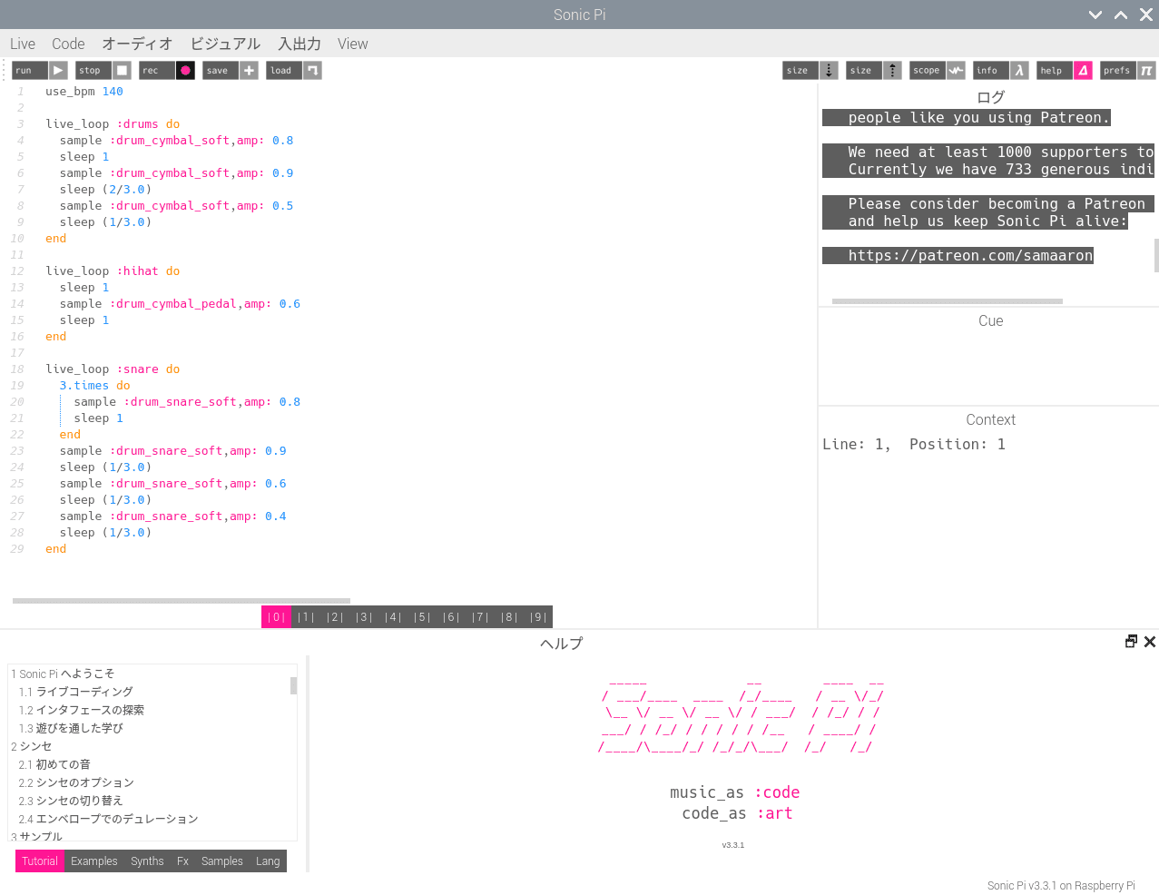Switch to buffer tab |0|

tap(277, 617)
